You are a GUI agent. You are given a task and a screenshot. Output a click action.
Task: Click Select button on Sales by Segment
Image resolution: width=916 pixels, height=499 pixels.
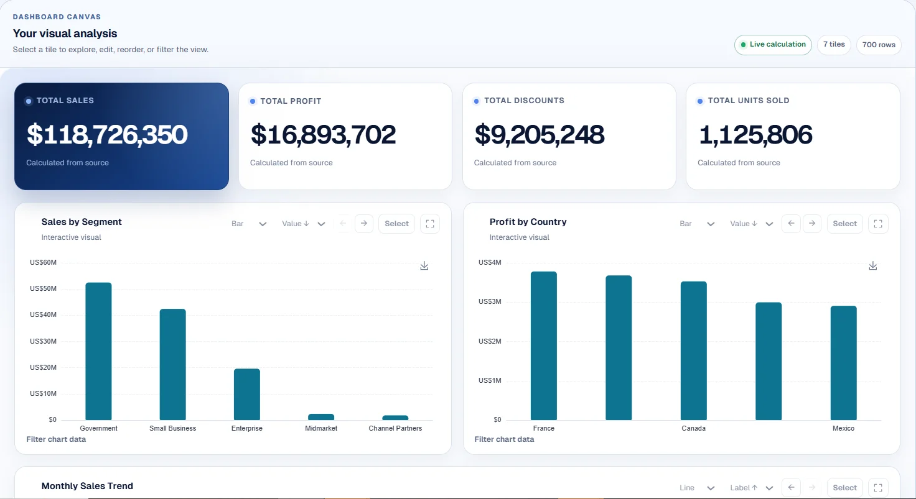(397, 224)
